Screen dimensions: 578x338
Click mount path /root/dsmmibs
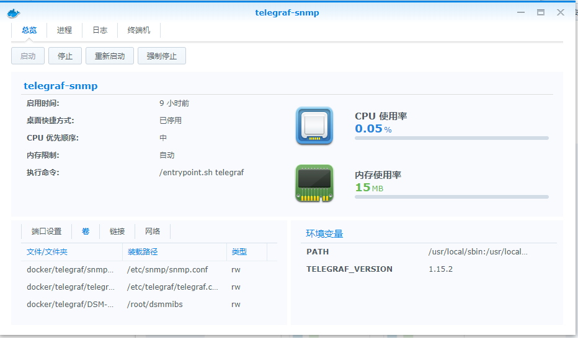(x=155, y=304)
